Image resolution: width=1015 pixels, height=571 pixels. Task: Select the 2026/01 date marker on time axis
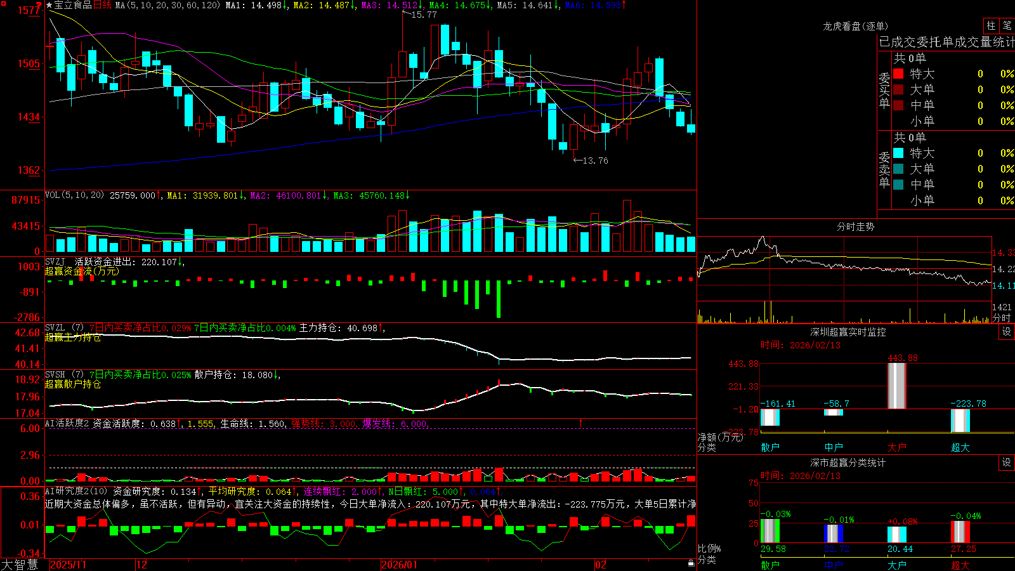pos(400,565)
